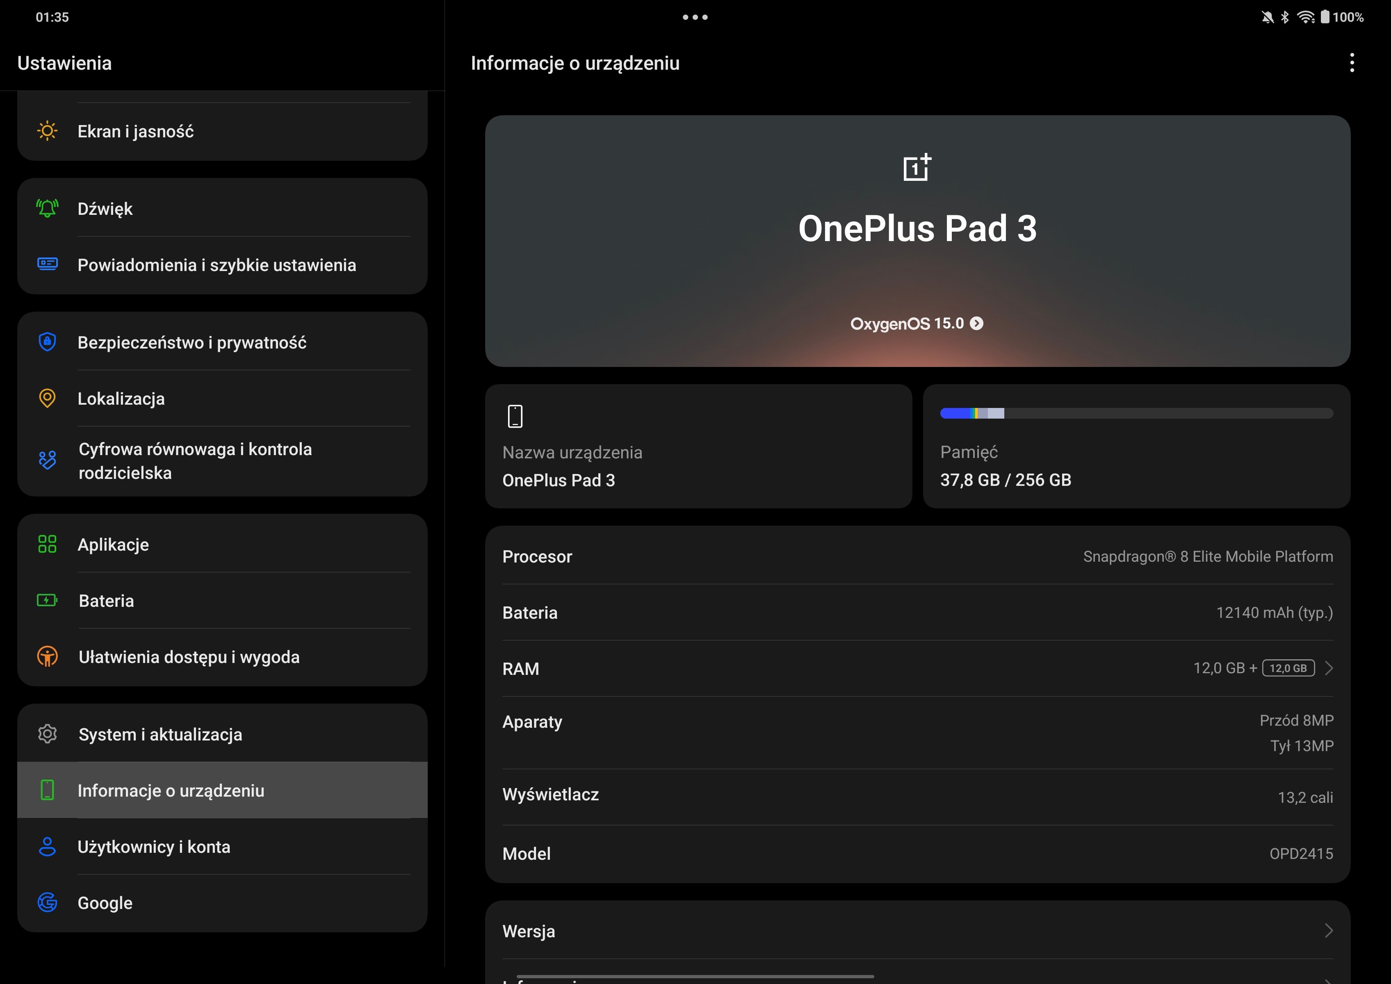
Task: Tap the three dots handle at top center
Action: click(695, 17)
